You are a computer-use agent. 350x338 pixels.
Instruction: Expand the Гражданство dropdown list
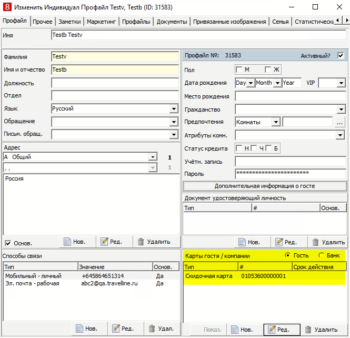point(341,110)
